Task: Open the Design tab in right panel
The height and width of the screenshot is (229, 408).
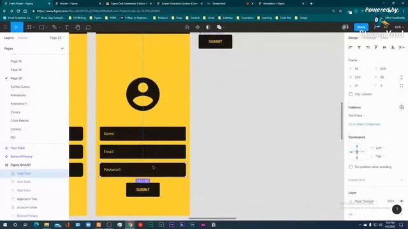Action: [x=353, y=38]
